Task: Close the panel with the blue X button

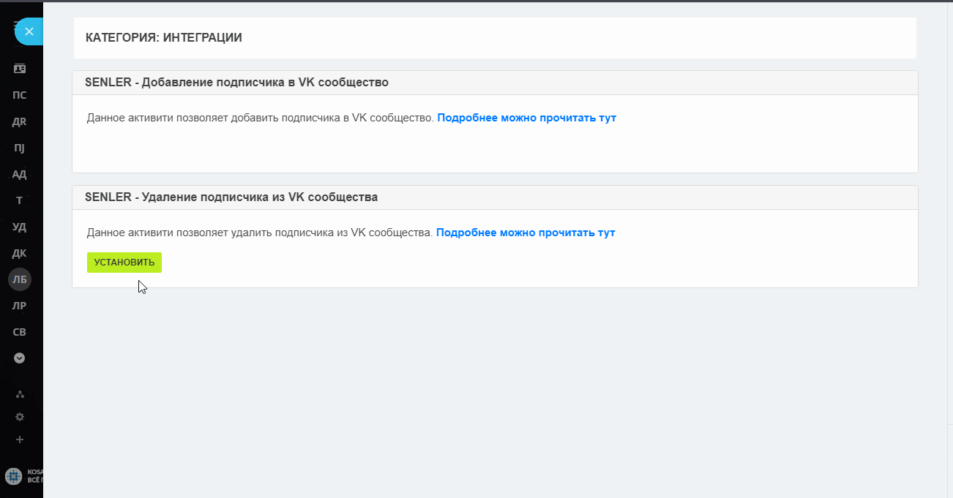Action: point(29,31)
